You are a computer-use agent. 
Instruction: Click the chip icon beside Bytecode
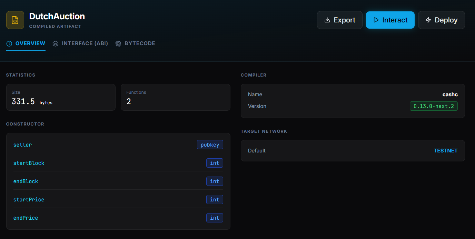click(x=118, y=44)
